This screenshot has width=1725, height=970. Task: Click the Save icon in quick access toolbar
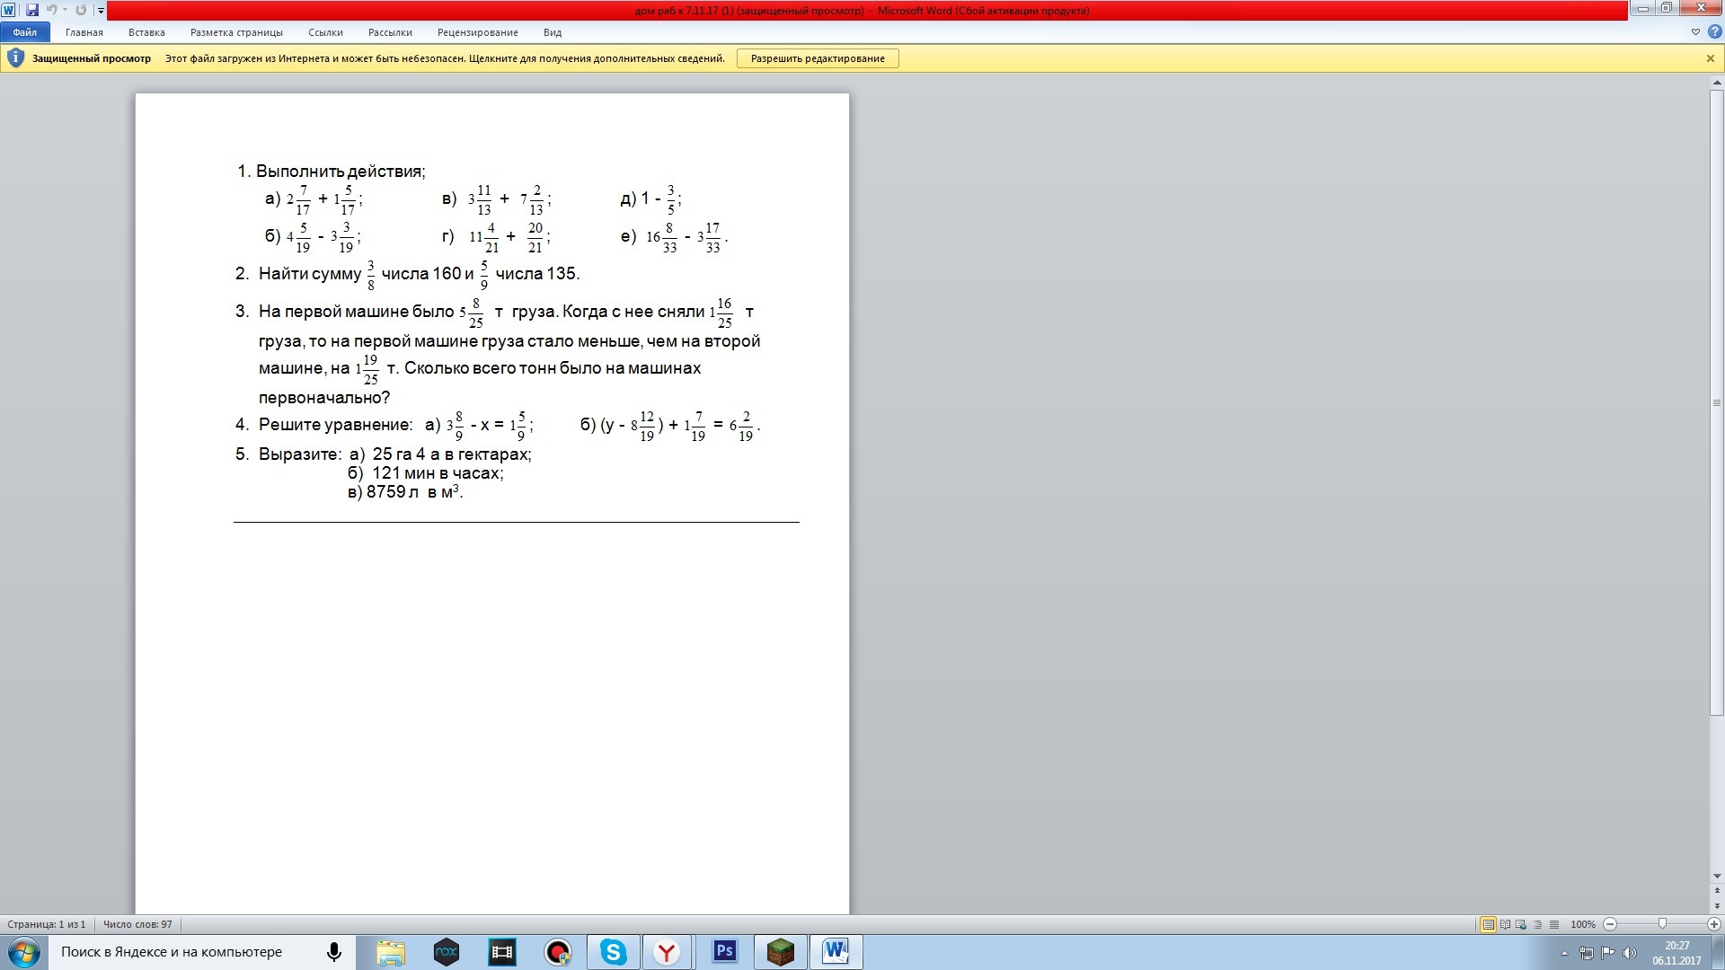(x=32, y=10)
